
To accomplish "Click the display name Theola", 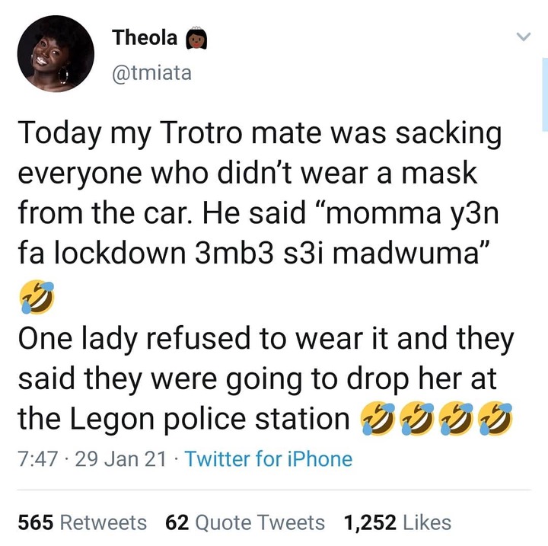I will [x=145, y=37].
